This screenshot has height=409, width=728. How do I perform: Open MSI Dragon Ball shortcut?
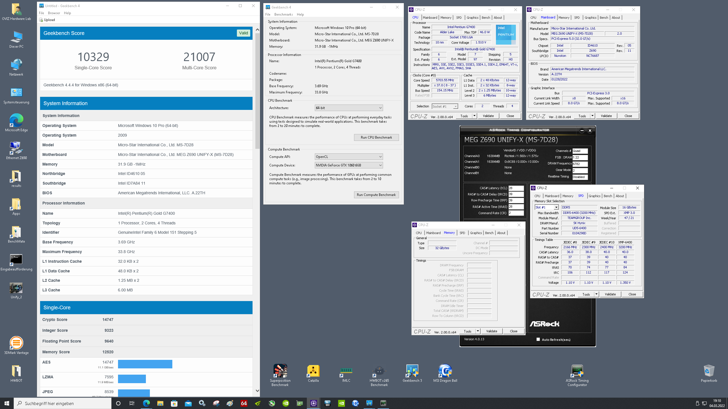tap(445, 373)
